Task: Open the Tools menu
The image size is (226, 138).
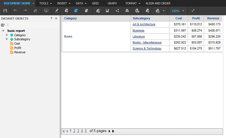Action: click(x=45, y=3)
